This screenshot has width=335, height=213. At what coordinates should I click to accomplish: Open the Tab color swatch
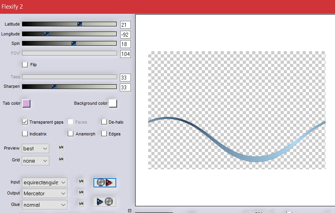26,103
